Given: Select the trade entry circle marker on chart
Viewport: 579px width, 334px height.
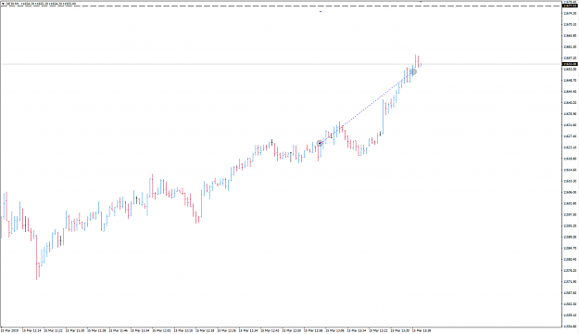Looking at the screenshot, I should 321,143.
